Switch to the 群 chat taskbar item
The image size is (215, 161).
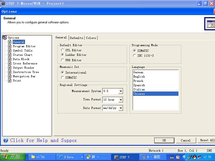98,157
